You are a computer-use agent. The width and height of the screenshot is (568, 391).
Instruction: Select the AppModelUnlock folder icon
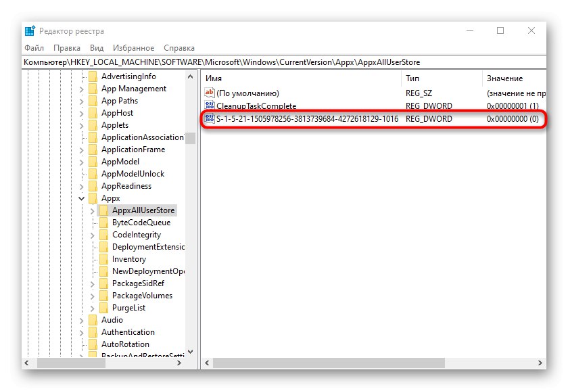93,174
